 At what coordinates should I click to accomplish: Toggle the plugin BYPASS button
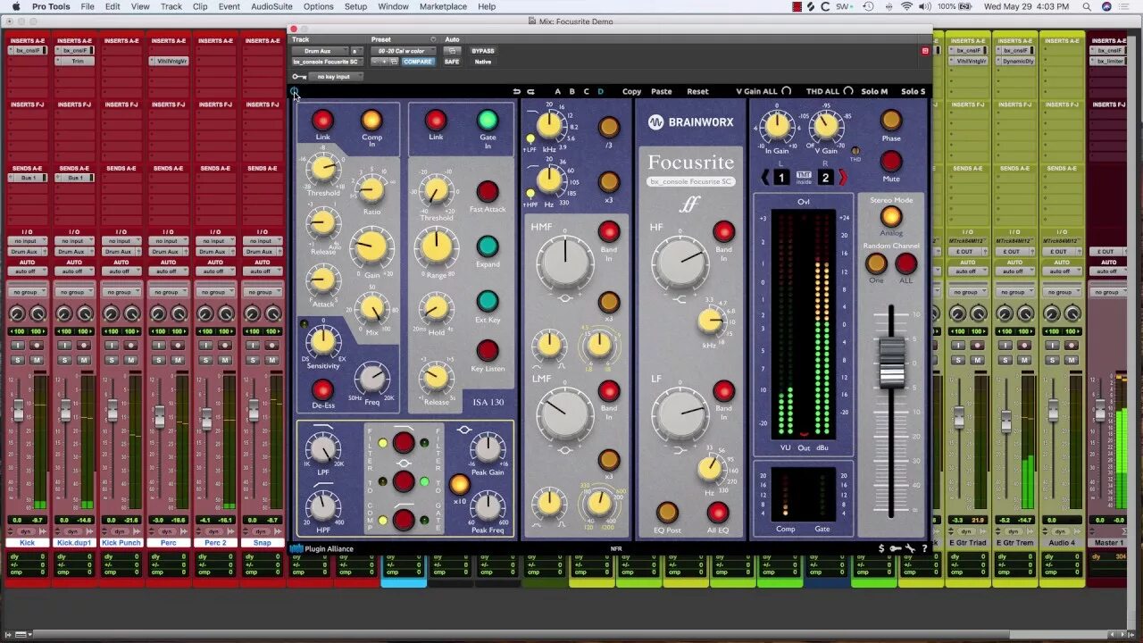(x=482, y=51)
